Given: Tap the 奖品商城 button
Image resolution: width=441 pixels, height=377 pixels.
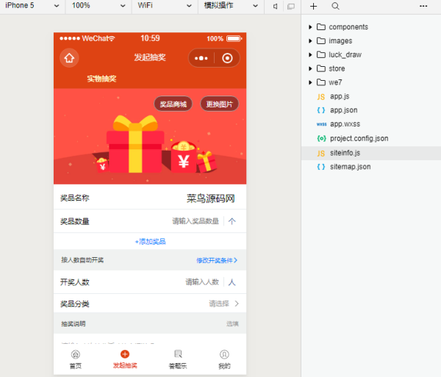Looking at the screenshot, I should coord(173,104).
